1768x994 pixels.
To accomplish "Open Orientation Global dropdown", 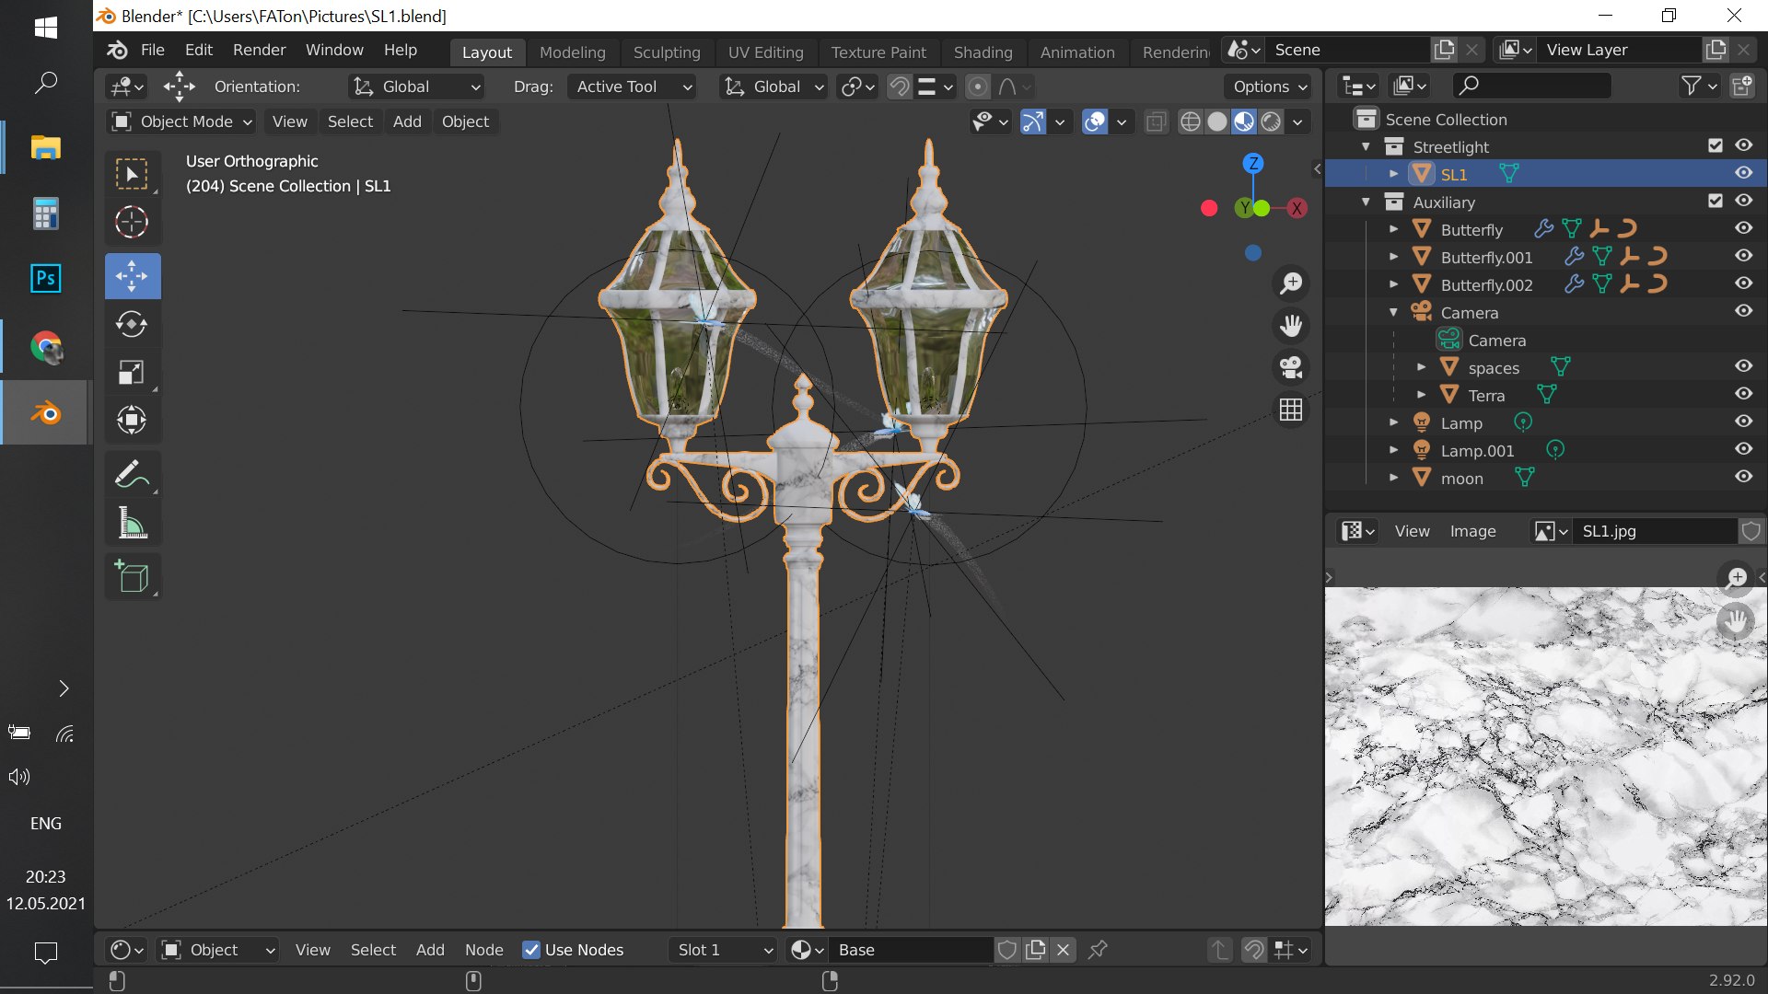I will (x=417, y=87).
